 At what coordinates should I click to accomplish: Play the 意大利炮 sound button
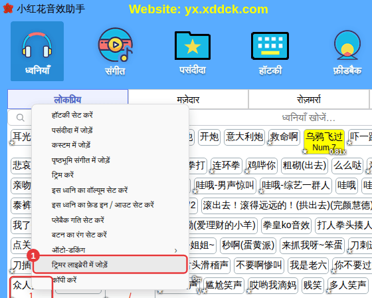pyautogui.click(x=244, y=137)
